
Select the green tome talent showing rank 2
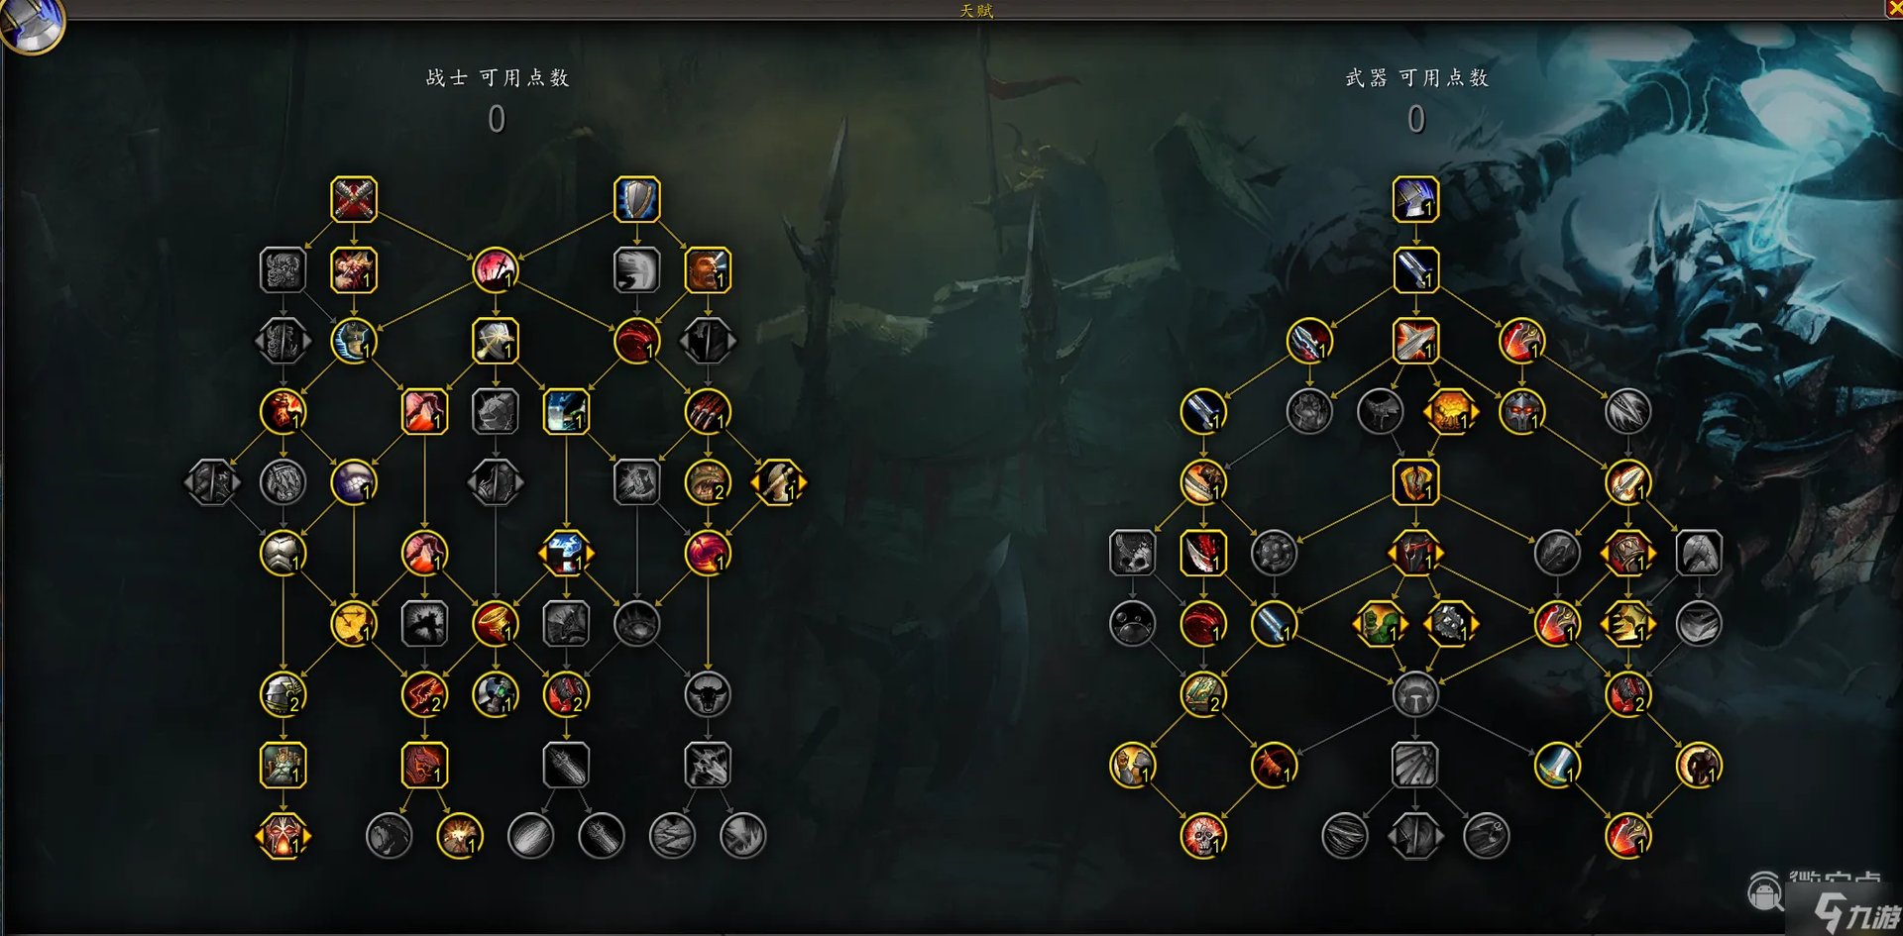tap(1203, 694)
